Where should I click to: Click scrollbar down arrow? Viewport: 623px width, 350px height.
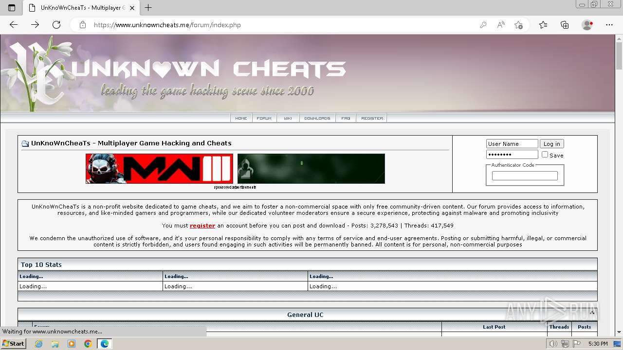(619, 332)
